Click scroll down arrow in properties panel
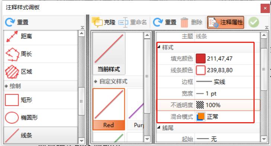271x146 pixels. (264, 139)
